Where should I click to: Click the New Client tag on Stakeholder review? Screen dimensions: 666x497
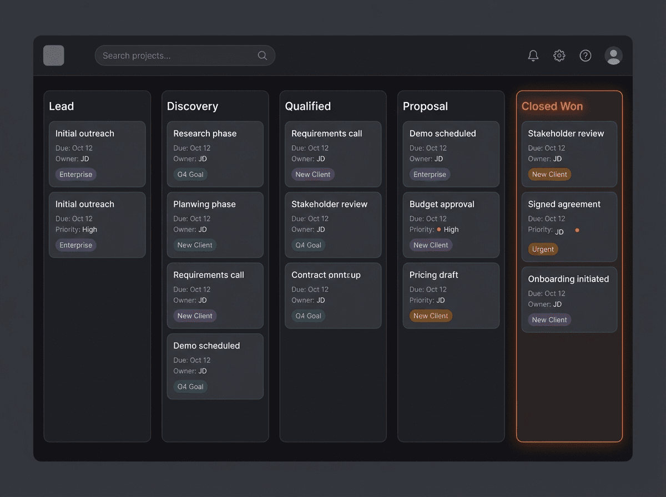click(549, 174)
